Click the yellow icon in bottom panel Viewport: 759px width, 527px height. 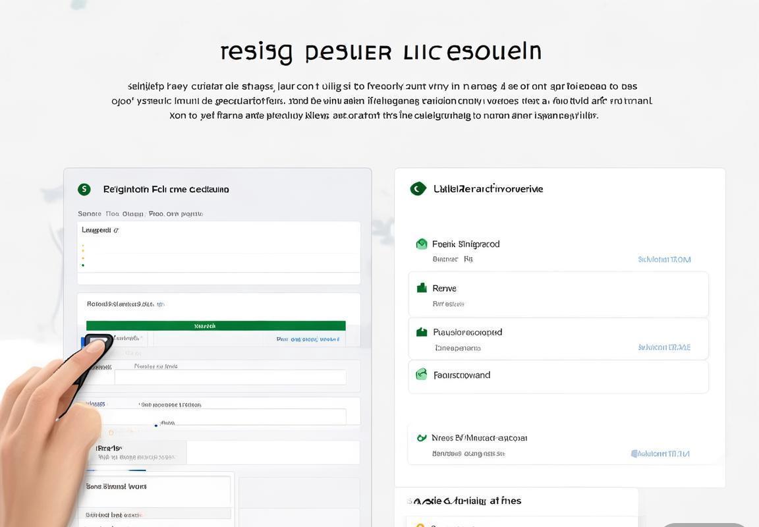419,525
